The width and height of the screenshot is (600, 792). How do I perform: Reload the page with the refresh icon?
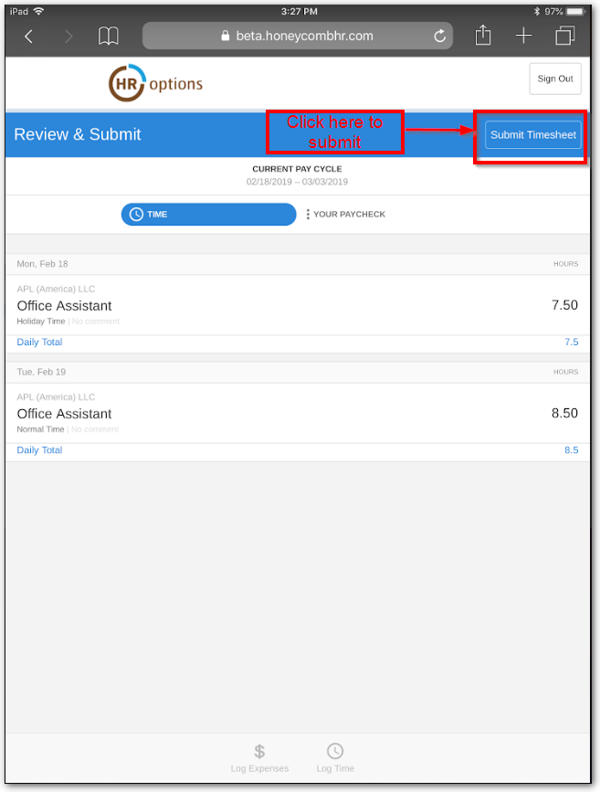tap(440, 37)
